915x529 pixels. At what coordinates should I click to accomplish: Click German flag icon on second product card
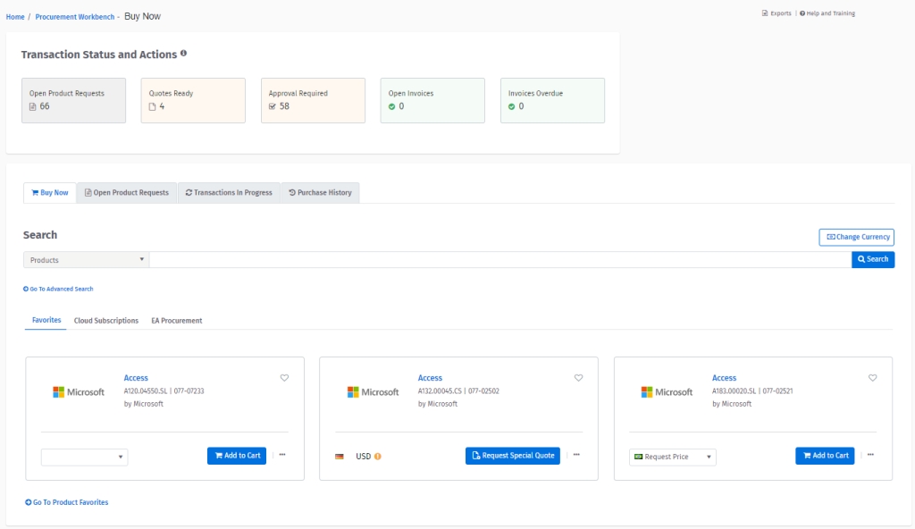(340, 457)
